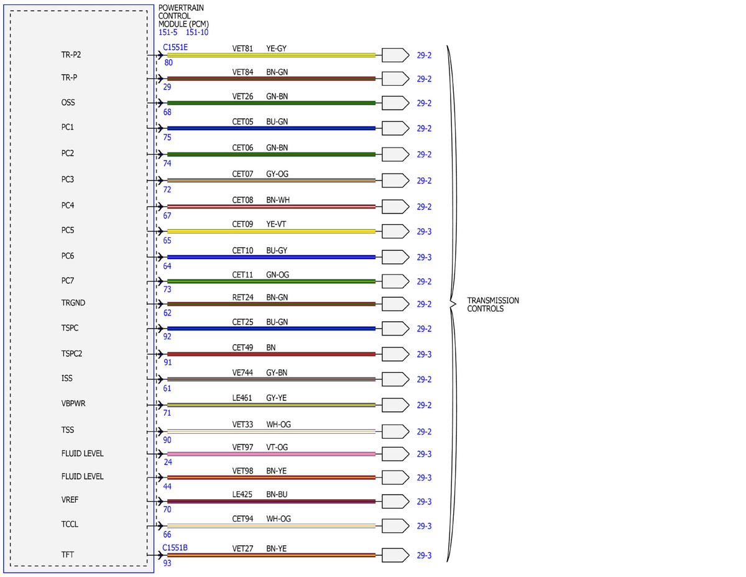Click the pin 68 input arrow at OSS
Image resolution: width=746 pixels, height=577 pixels.
[x=159, y=103]
